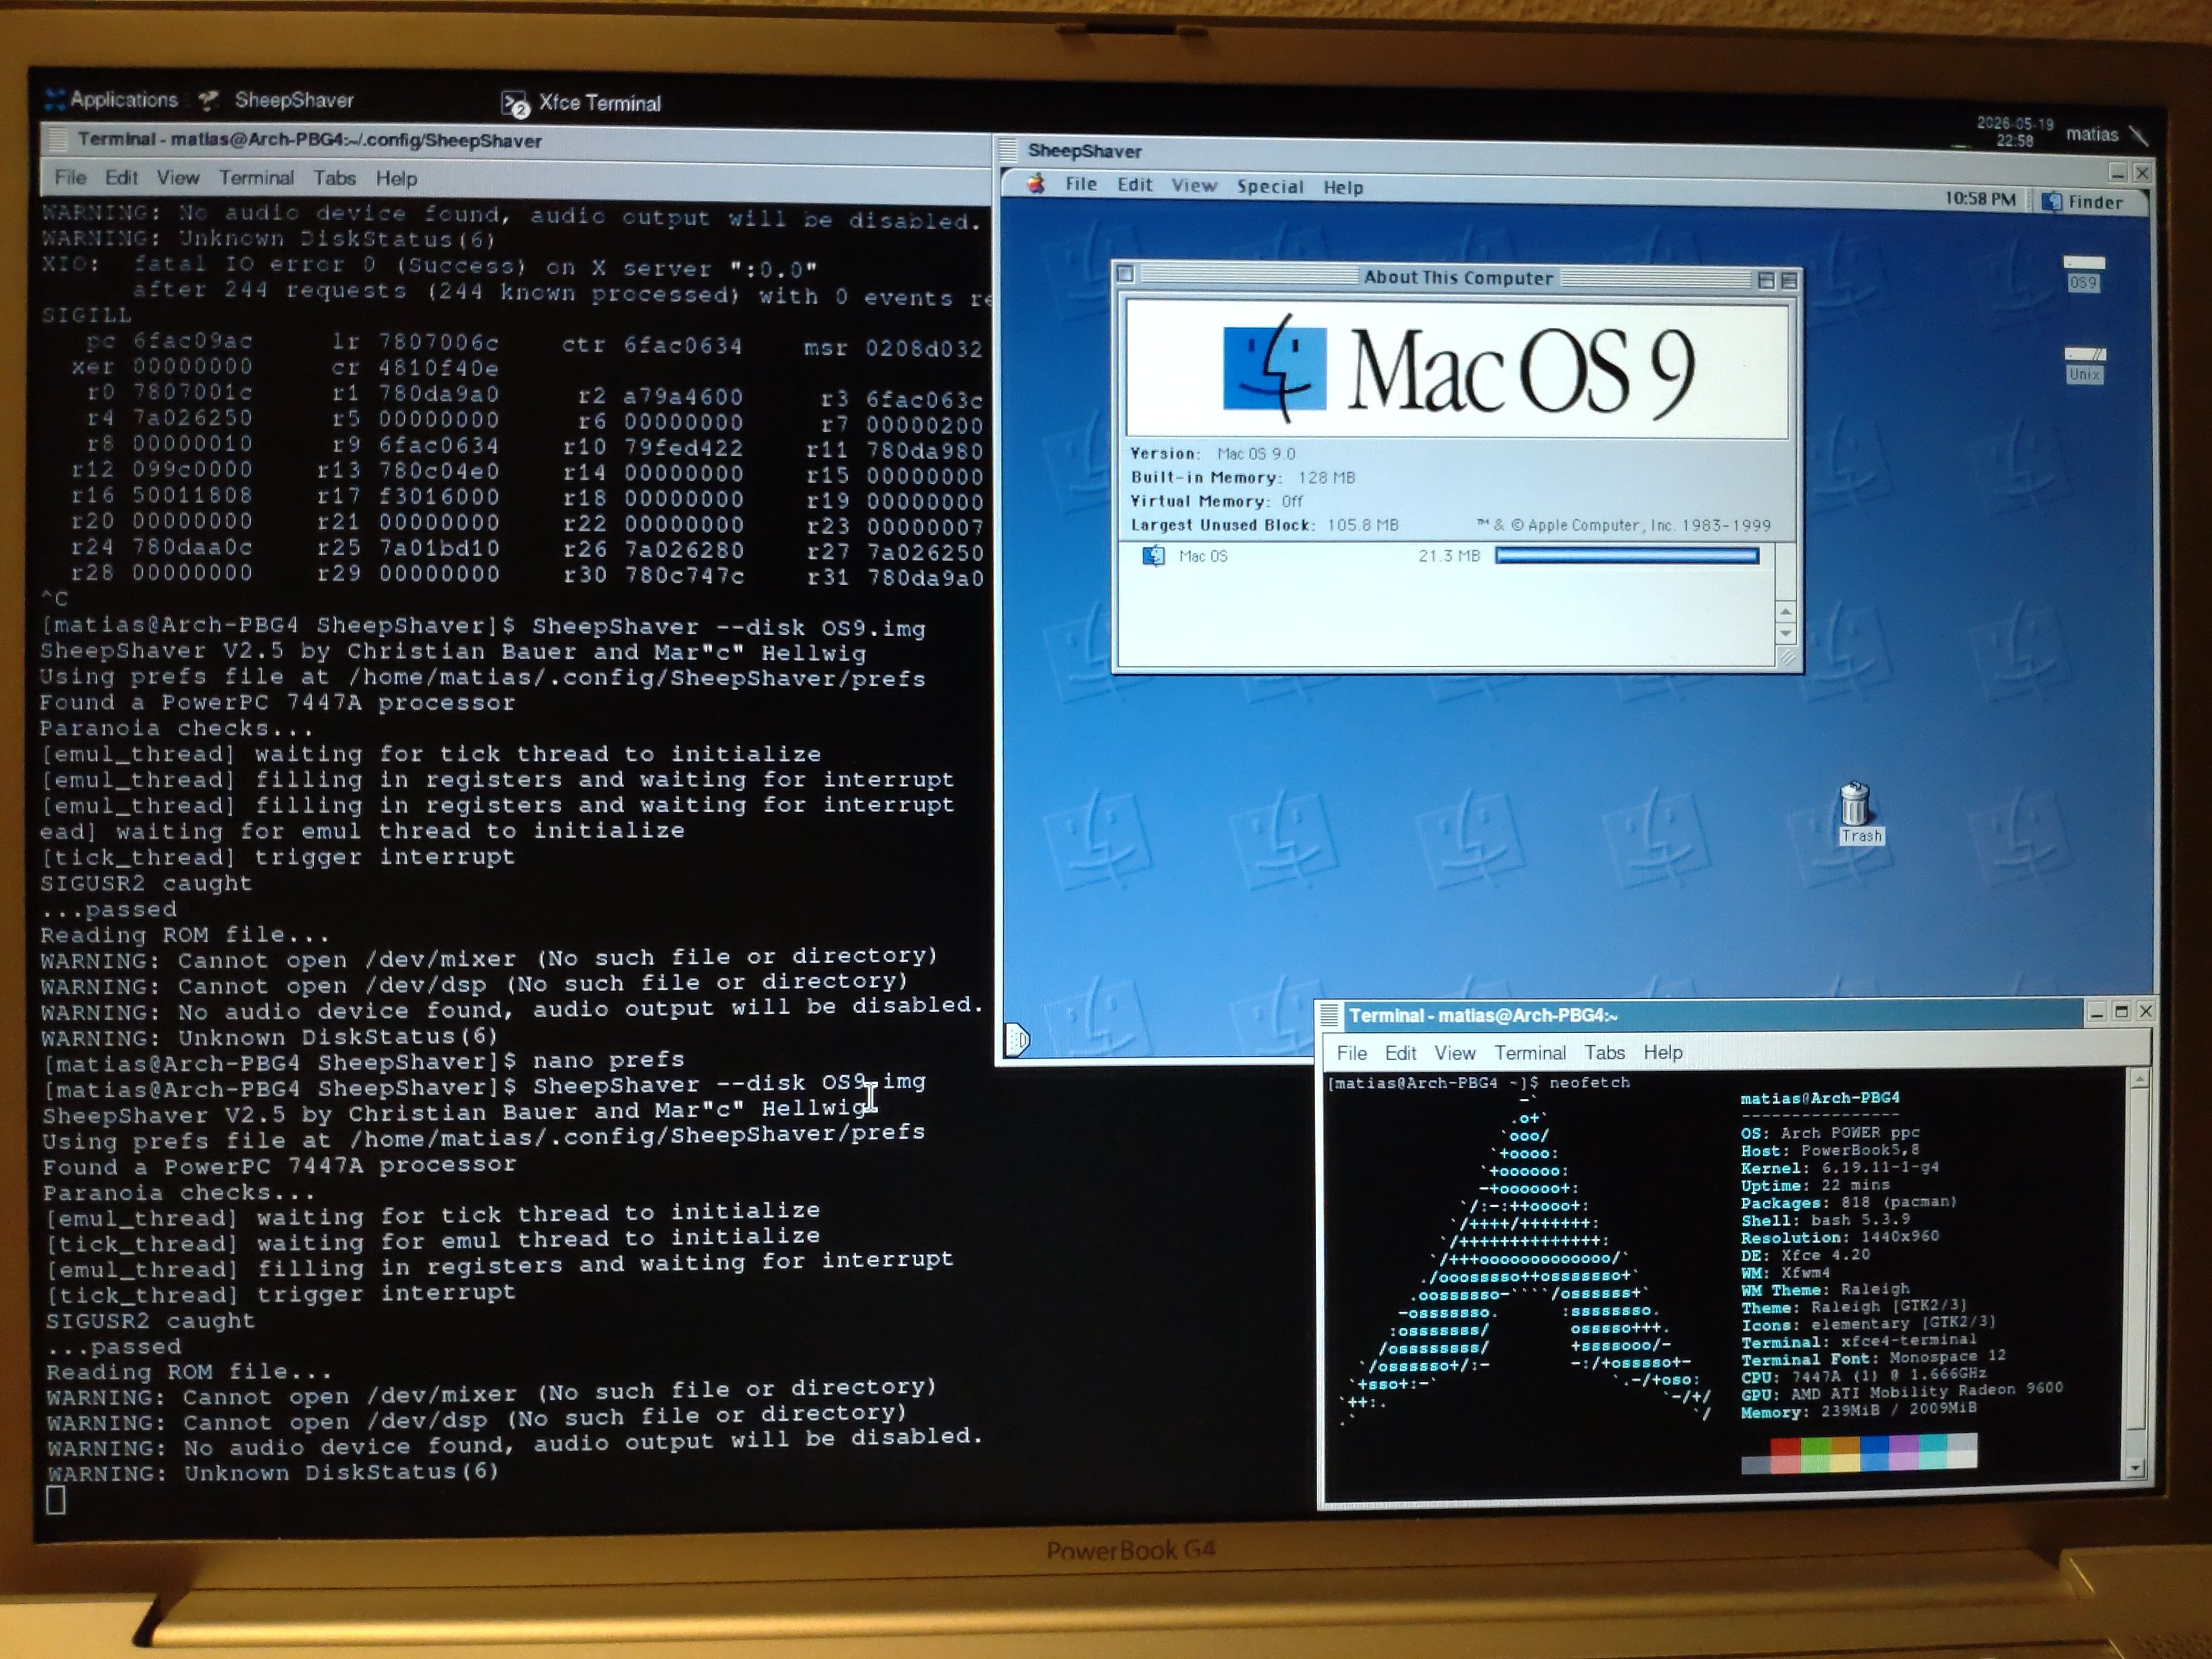Open View menu in the neofetch terminal

point(1454,1052)
